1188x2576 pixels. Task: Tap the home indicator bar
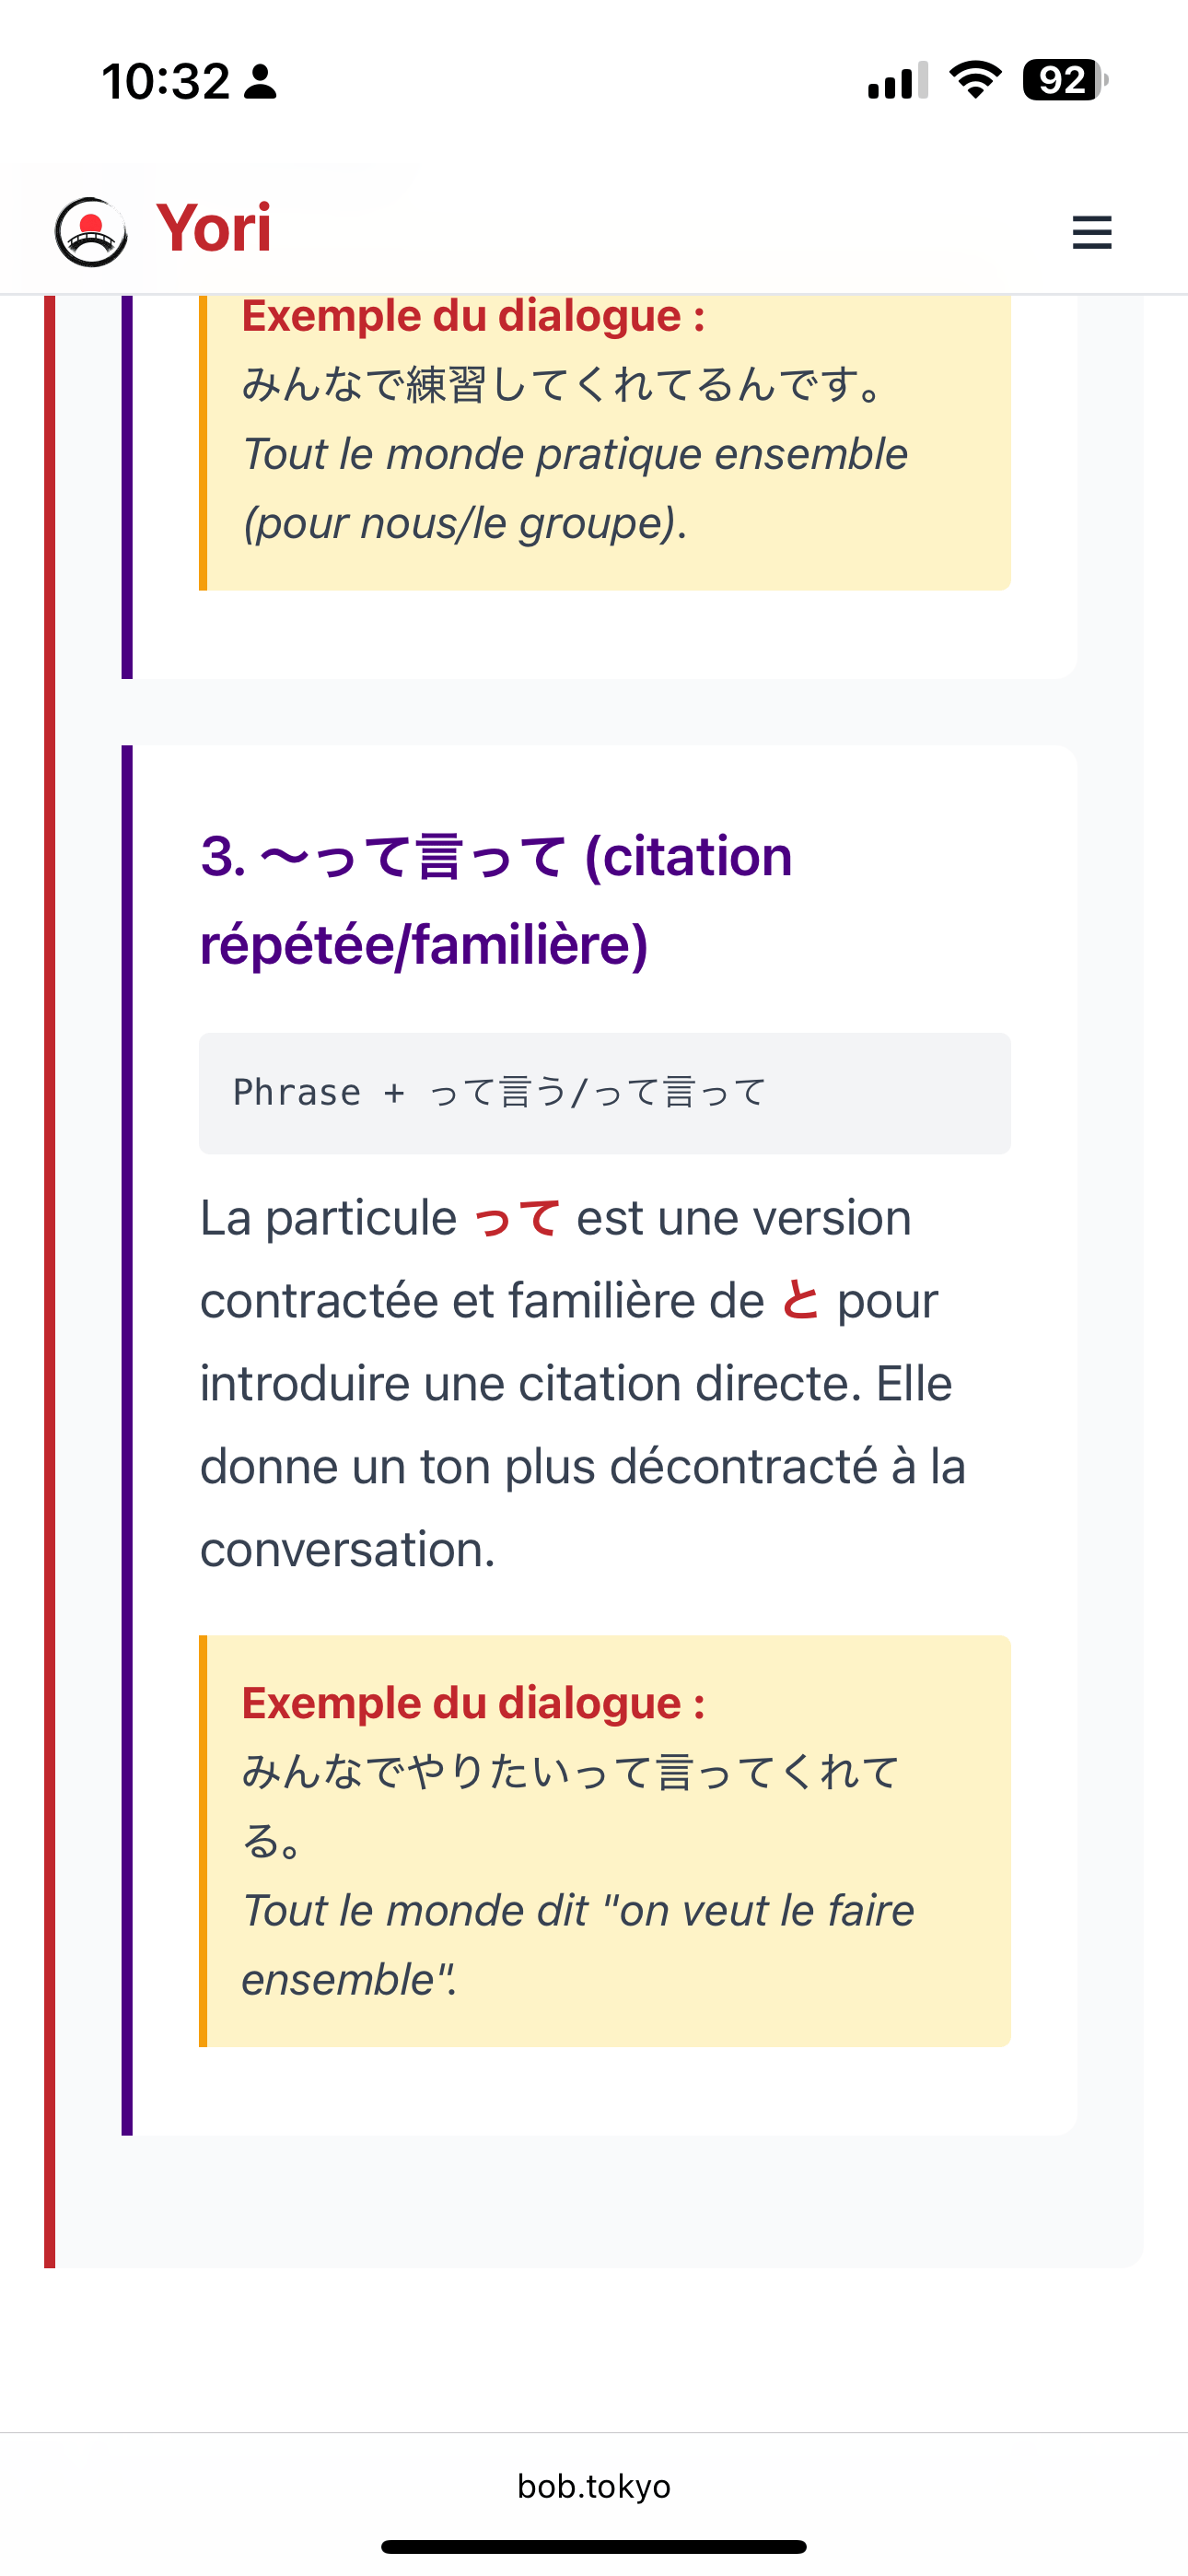tap(594, 2546)
